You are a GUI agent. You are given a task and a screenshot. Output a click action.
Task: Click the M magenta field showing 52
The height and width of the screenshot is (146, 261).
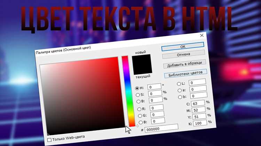tap(199, 110)
